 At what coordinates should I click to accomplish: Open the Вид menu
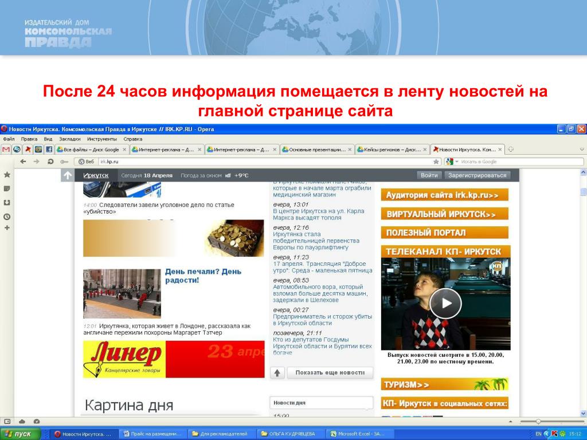point(48,139)
